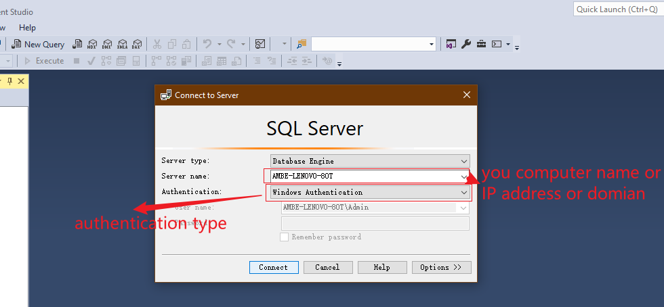Click Specify Values for Template Parameters icon
The width and height of the screenshot is (664, 307).
click(327, 61)
